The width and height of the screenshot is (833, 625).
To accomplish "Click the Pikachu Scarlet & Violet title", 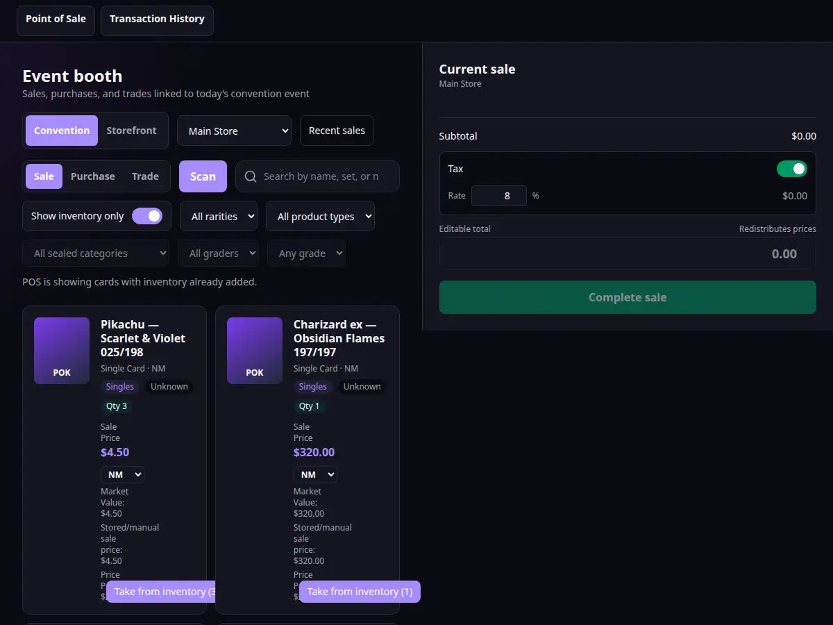I will tap(143, 338).
